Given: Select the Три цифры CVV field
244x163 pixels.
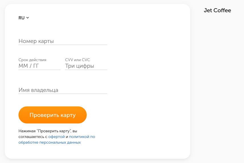Looking at the screenshot, I should click(x=86, y=66).
